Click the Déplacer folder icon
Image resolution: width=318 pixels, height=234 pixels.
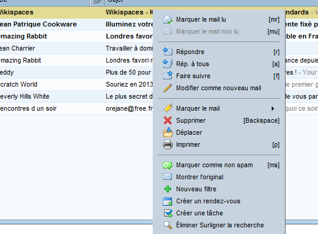[x=168, y=132]
